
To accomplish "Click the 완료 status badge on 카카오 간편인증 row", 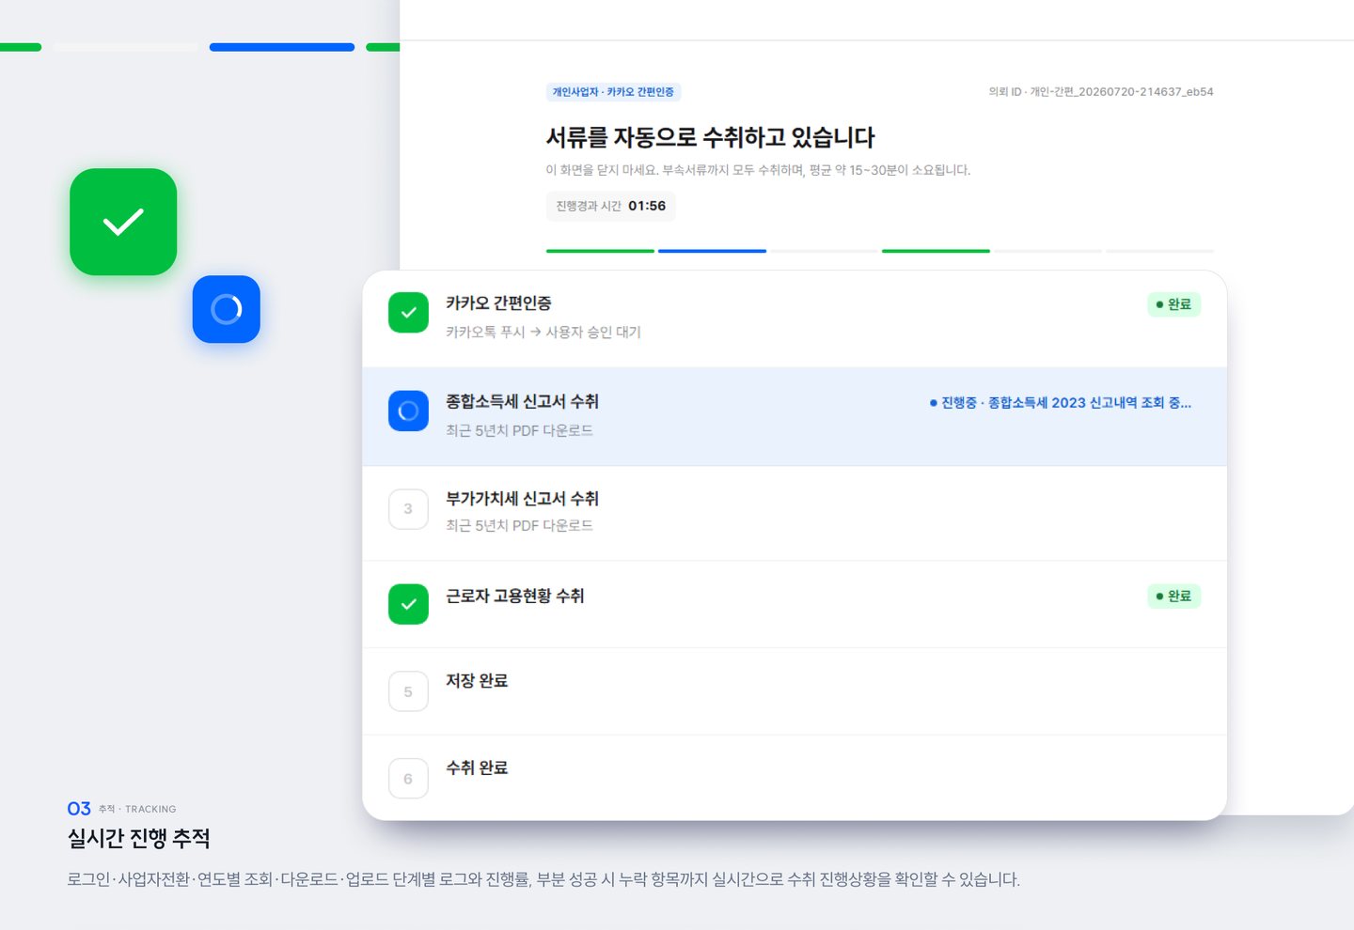I will pyautogui.click(x=1173, y=304).
